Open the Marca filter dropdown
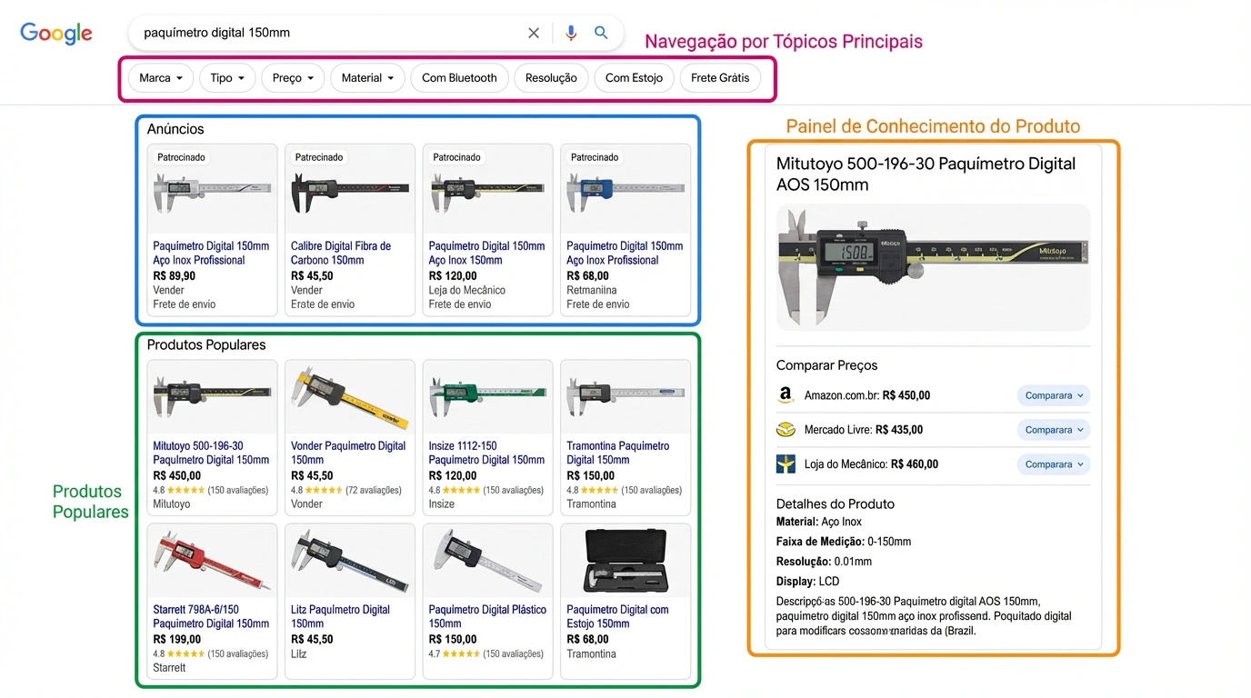The height and width of the screenshot is (698, 1251). click(x=161, y=78)
